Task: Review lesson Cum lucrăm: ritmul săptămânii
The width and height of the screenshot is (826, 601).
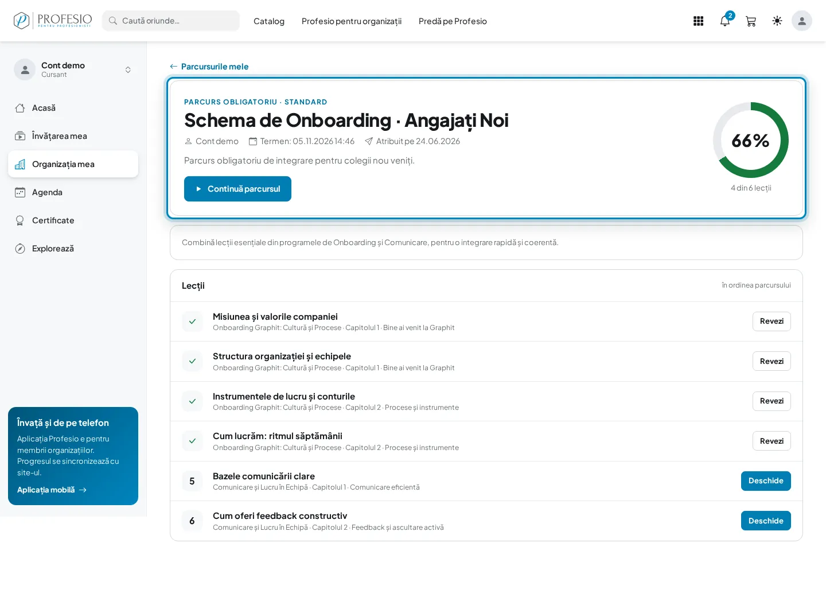Action: click(x=772, y=441)
